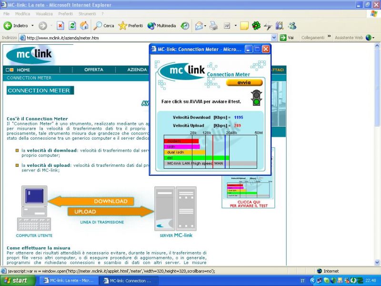Screen dimensions: 381x286
Task: Open the History clock icon
Action: click(185, 26)
